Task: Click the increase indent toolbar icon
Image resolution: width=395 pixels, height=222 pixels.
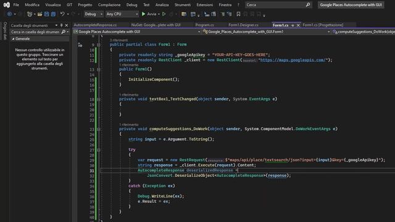Action: click(214, 14)
